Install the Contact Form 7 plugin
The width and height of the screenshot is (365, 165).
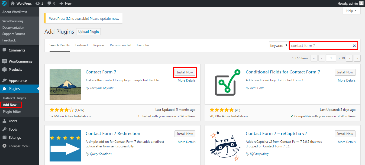pyautogui.click(x=185, y=72)
